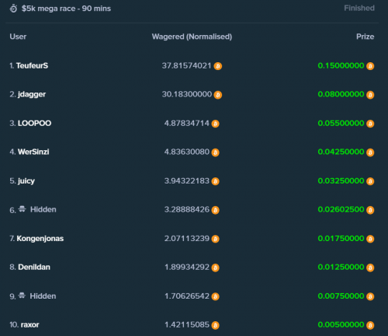Screen dimensions: 388x336
Task: Click Bitcoin icon next to 0.02602500 prize
Action: [370, 210]
